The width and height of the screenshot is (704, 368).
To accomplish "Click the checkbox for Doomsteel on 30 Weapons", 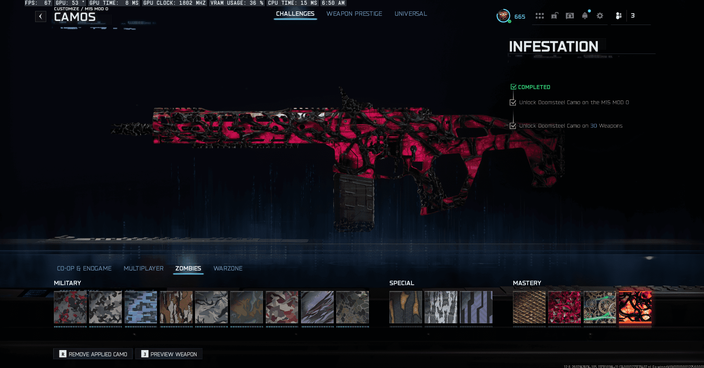I will click(513, 126).
